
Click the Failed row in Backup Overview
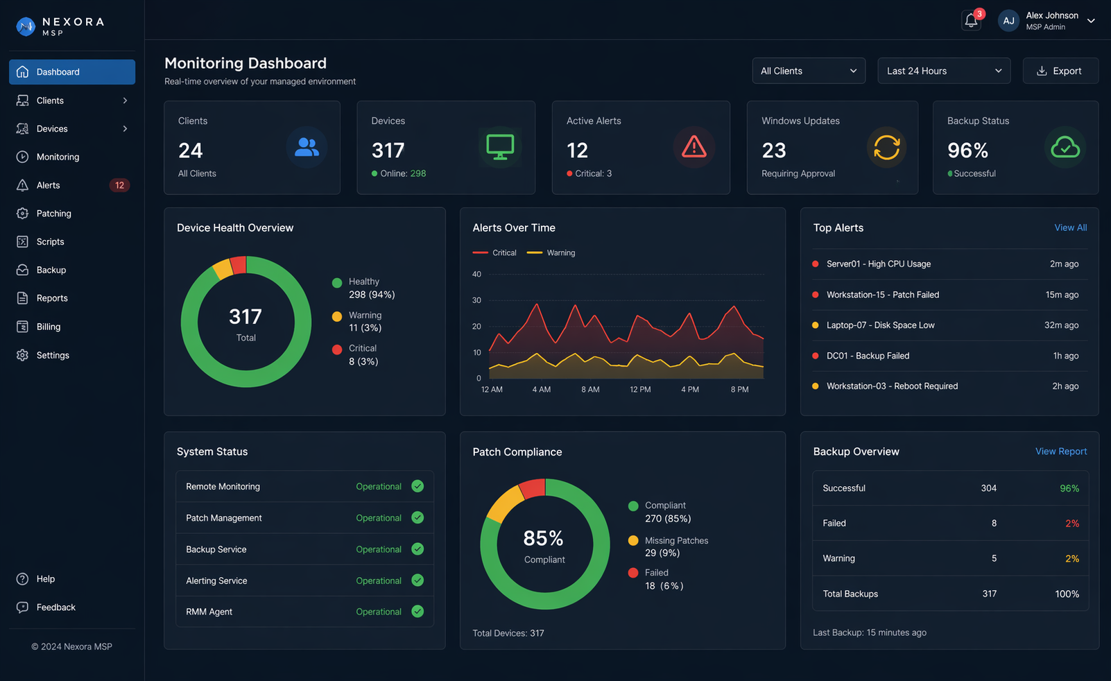tap(951, 524)
